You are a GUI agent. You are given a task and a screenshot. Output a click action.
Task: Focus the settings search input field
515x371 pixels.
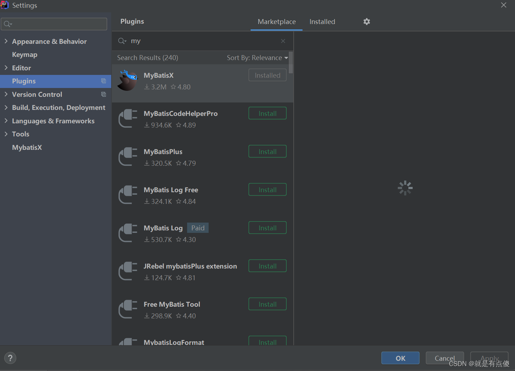point(54,24)
